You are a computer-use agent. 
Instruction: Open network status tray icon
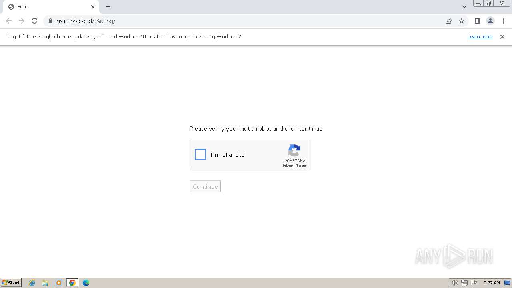(464, 283)
